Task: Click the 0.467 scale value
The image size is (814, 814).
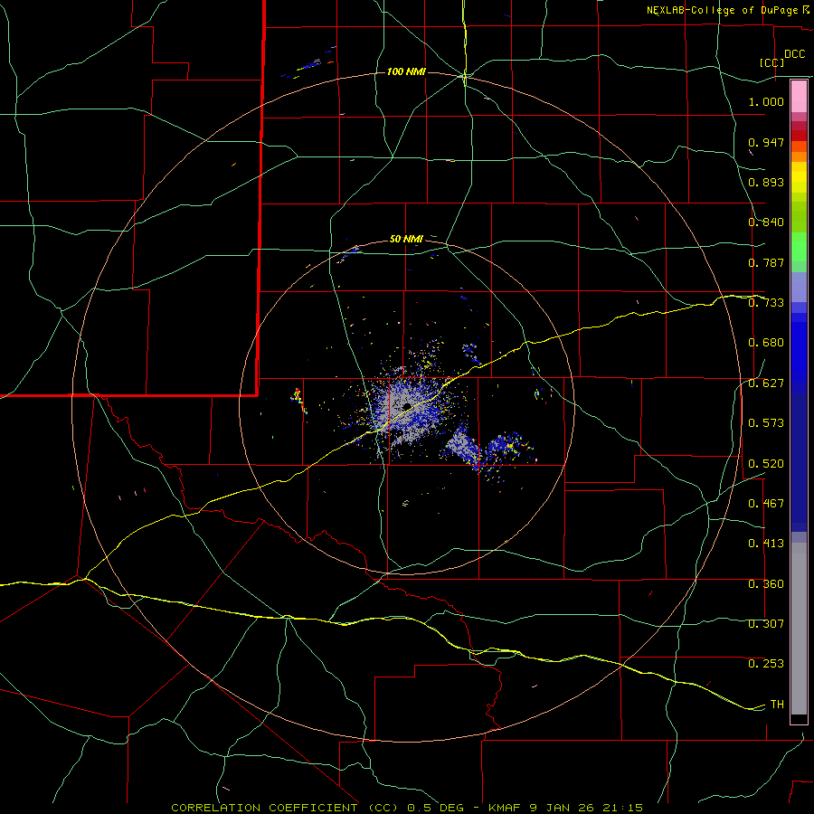Action: tap(766, 504)
